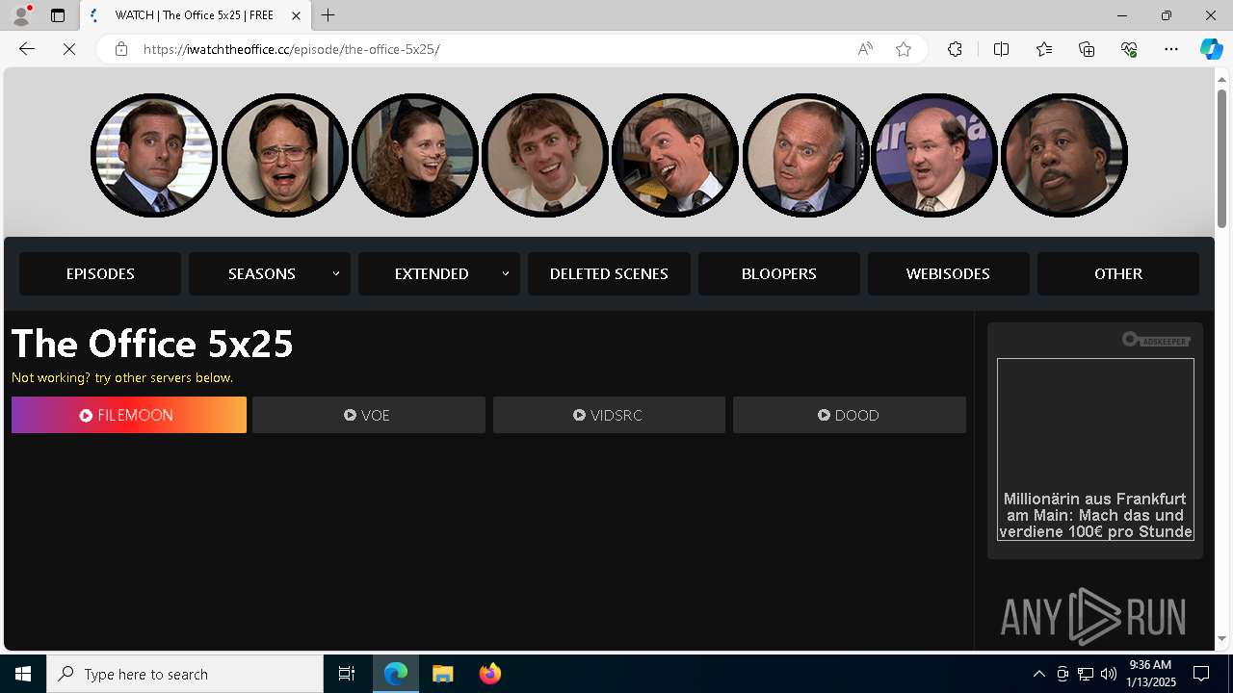Image resolution: width=1233 pixels, height=693 pixels.
Task: Open Task View on taskbar
Action: pos(347,674)
